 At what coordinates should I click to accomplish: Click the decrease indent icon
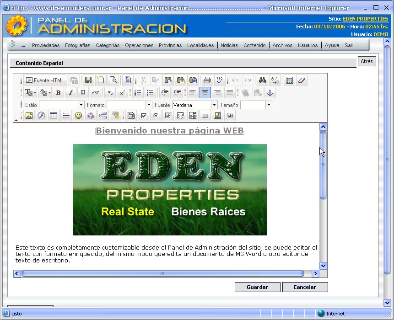point(165,93)
